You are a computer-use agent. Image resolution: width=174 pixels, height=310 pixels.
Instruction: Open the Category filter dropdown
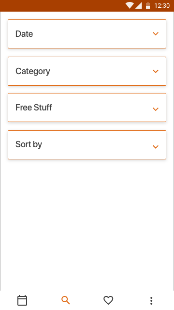[87, 71]
